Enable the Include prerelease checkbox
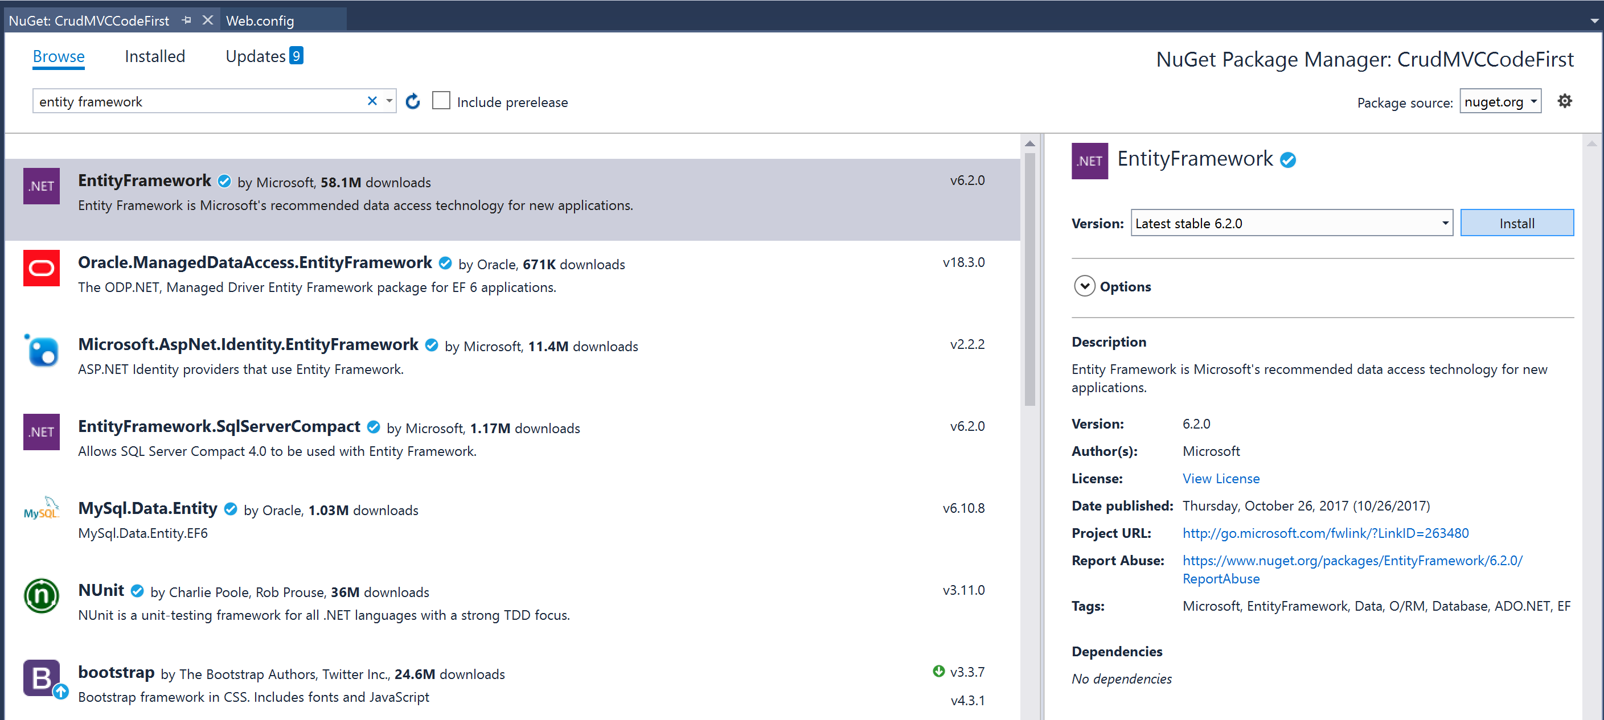 (x=441, y=101)
